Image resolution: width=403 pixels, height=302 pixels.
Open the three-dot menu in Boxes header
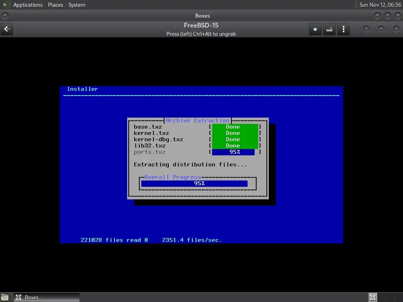[x=343, y=29]
